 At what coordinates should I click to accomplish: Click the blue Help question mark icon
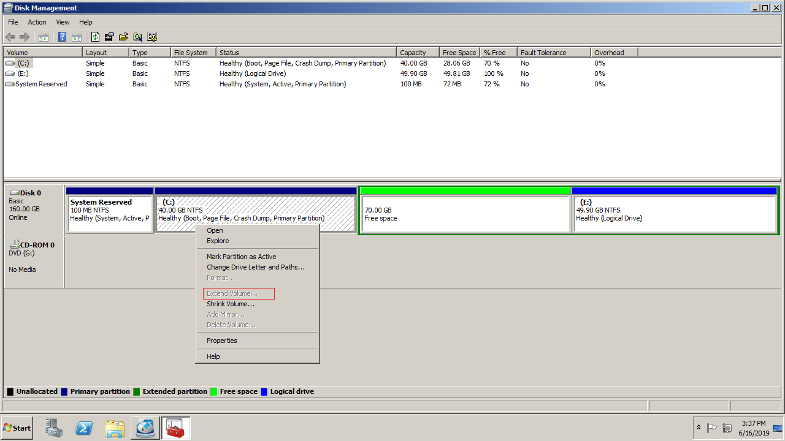point(62,37)
